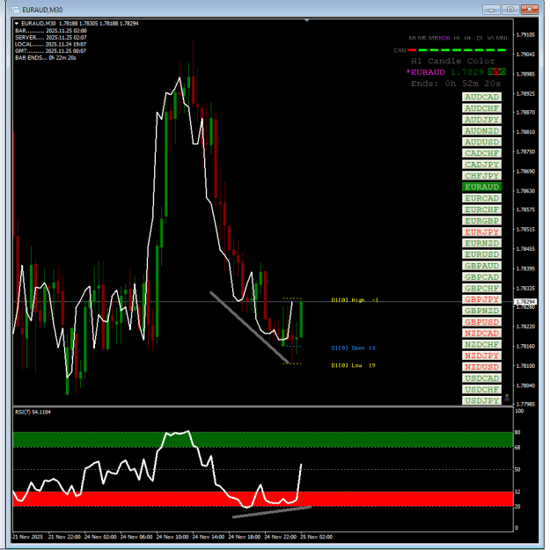The width and height of the screenshot is (550, 550).
Task: Load the NZDJPY chart button
Action: coord(481,356)
